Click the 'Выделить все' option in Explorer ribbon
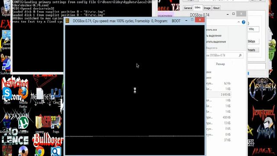Screen dimensions: 277x156 click(212, 30)
